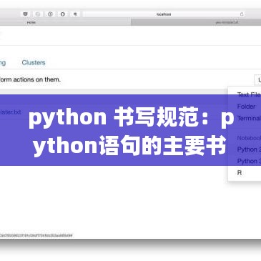The height and width of the screenshot is (261, 261).
Task: Click the half-filled circle extension icon
Action: [63, 14]
